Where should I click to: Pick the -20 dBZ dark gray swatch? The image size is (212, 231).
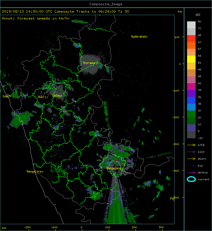point(191,134)
